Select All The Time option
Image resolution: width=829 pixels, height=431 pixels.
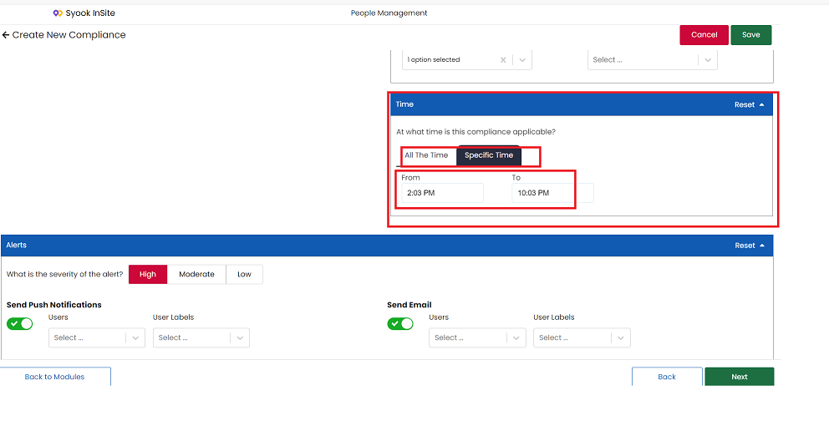pos(426,155)
